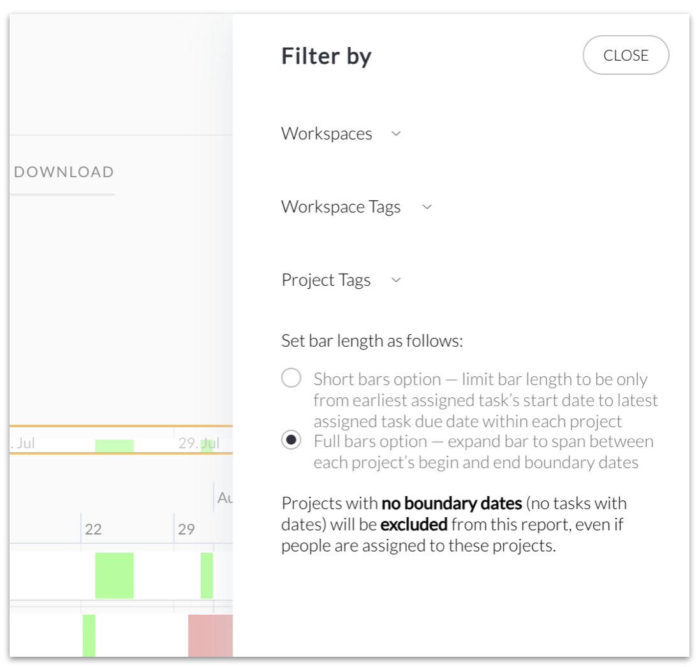Click the red bar in bottom row
This screenshot has height=667, width=699.
tap(210, 635)
